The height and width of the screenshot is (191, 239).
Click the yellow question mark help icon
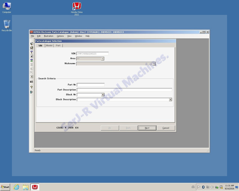click(31, 87)
